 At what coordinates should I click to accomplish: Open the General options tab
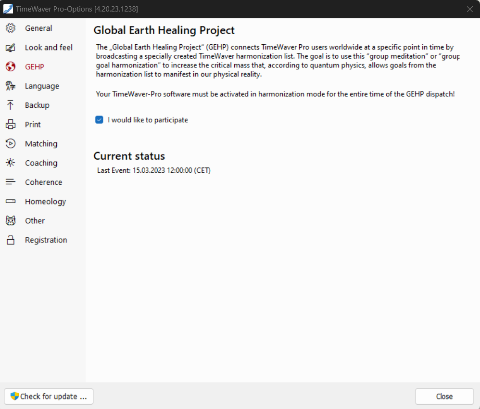[x=38, y=28]
